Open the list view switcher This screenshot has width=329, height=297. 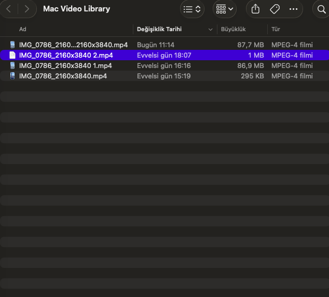[x=192, y=9]
